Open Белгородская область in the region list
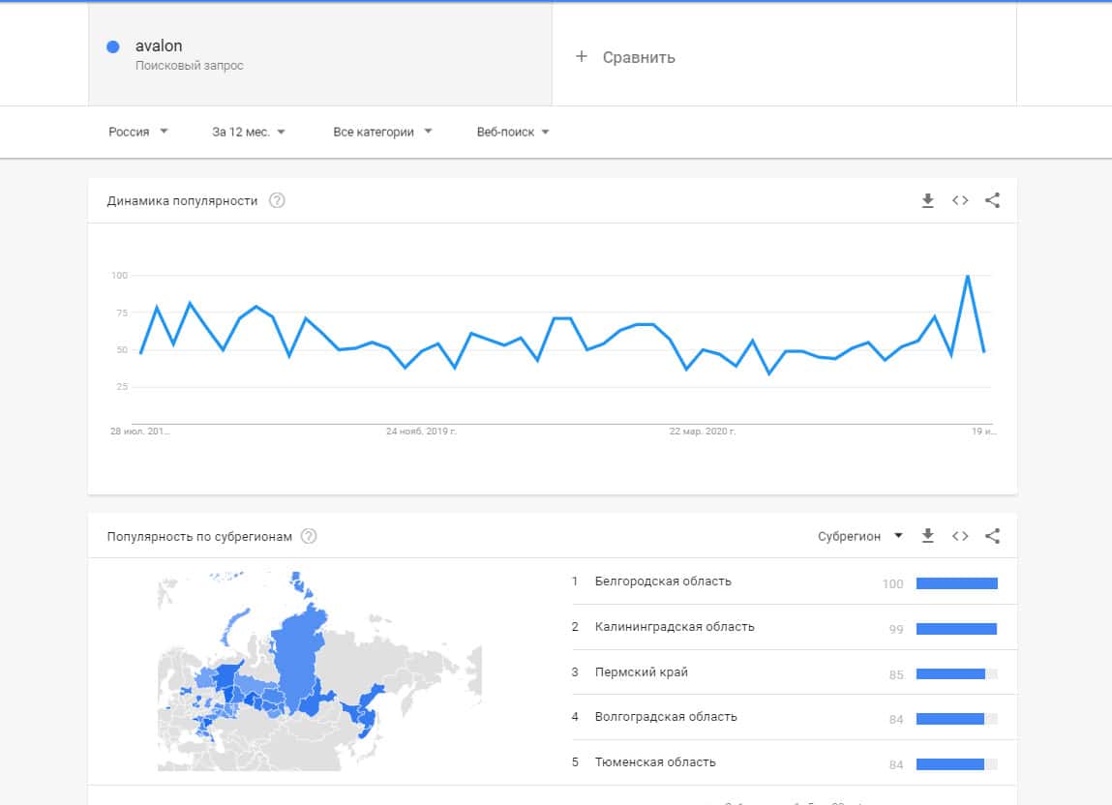The width and height of the screenshot is (1112, 805). [x=663, y=581]
